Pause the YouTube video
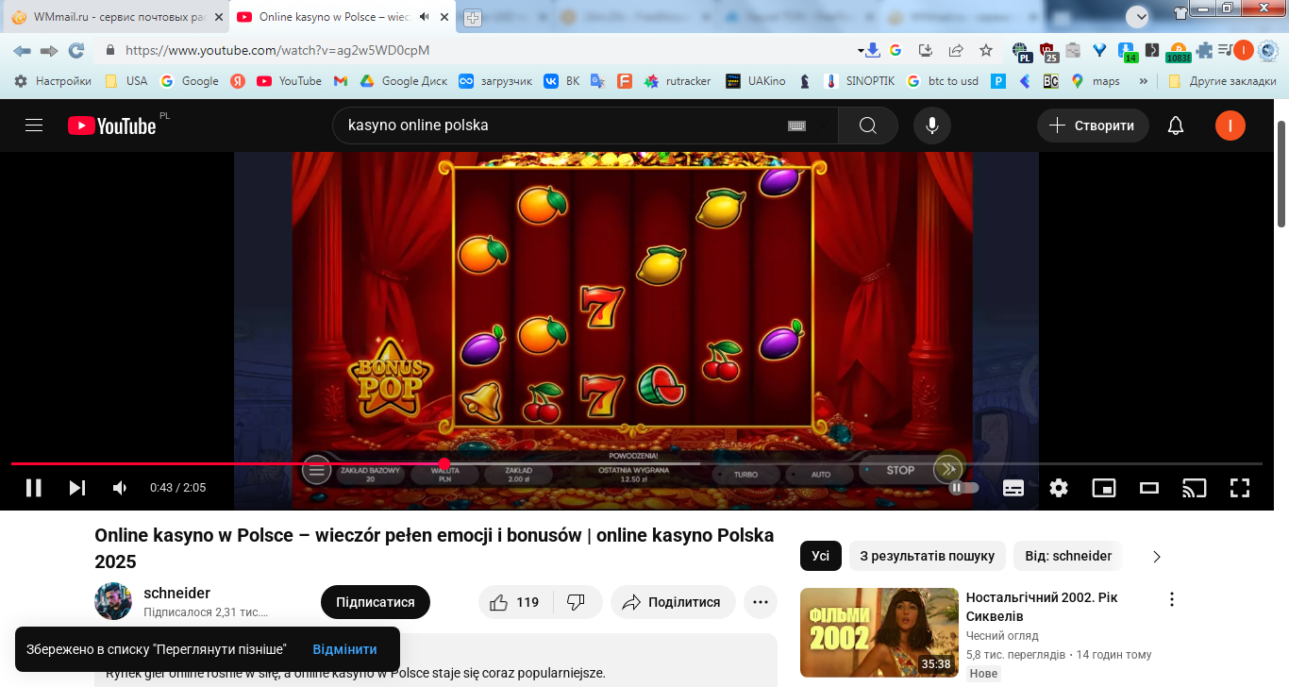The image size is (1289, 687). (x=33, y=488)
